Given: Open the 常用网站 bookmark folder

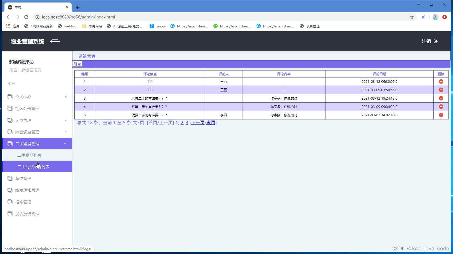Looking at the screenshot, I should coord(92,26).
